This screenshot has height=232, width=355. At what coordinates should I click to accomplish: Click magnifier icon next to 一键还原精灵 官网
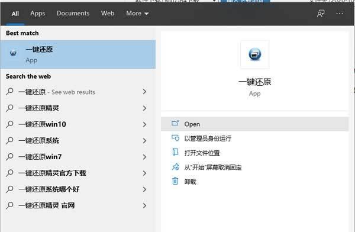coord(9,205)
